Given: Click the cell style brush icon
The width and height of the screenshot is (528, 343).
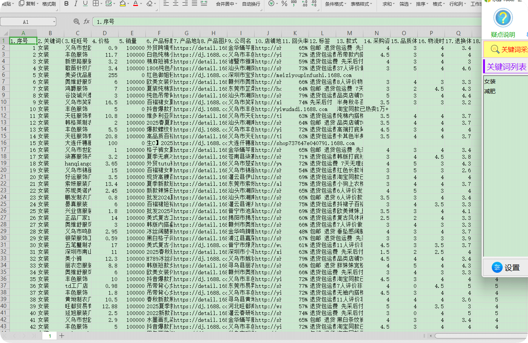Looking at the screenshot, I should 109,4.
